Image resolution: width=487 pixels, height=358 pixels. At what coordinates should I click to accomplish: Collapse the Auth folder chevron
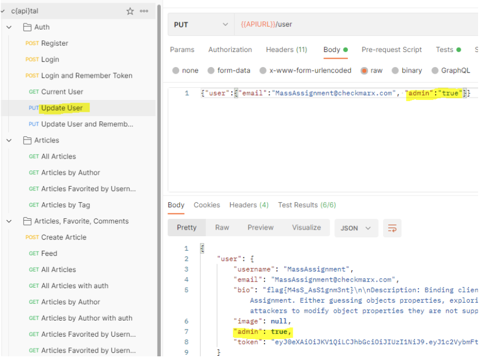9,27
